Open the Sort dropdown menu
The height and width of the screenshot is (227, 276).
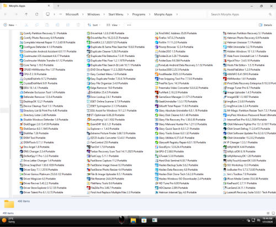94,25
